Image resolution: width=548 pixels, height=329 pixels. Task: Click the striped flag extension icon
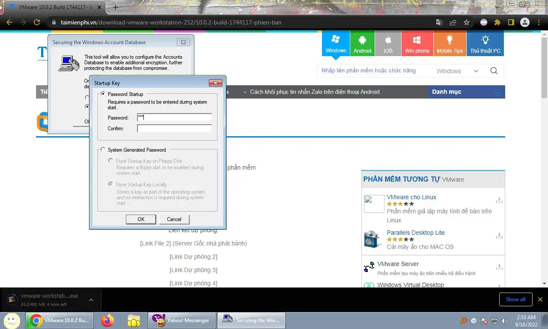(484, 22)
